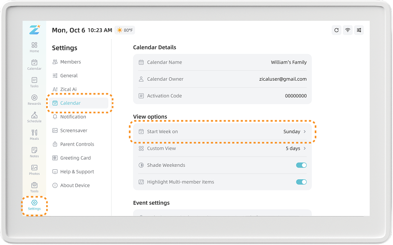Go to Tasks in the sidebar
Screen dimensions: 393x245
point(34,82)
